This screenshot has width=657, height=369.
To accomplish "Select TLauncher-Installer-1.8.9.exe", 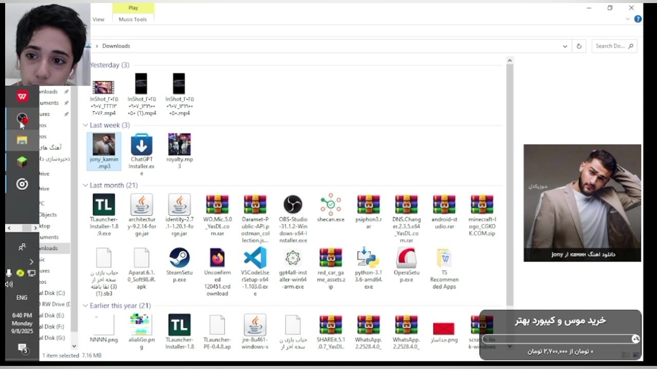I will tap(104, 215).
